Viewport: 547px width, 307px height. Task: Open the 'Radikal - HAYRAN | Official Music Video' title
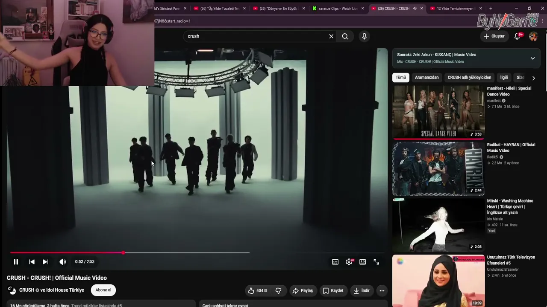pos(511,148)
